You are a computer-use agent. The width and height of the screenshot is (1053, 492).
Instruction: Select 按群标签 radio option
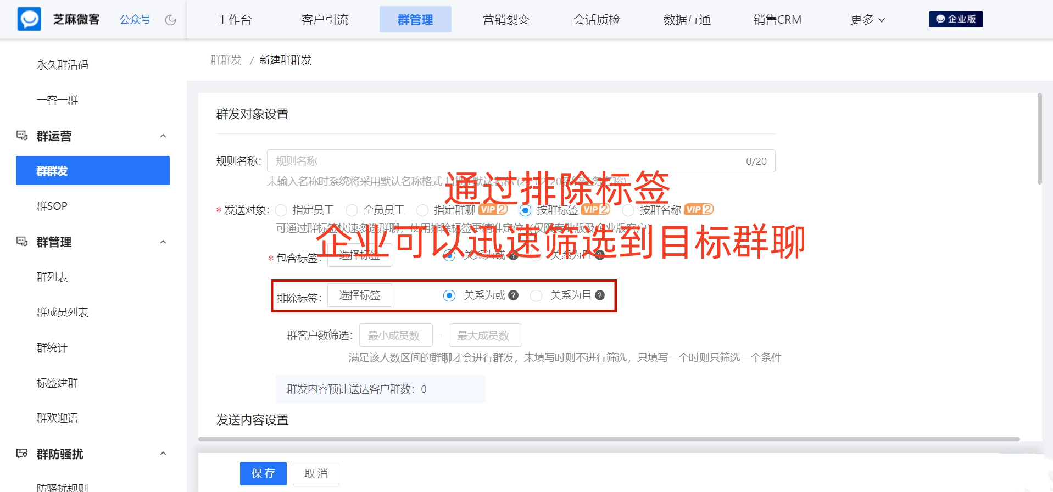525,210
